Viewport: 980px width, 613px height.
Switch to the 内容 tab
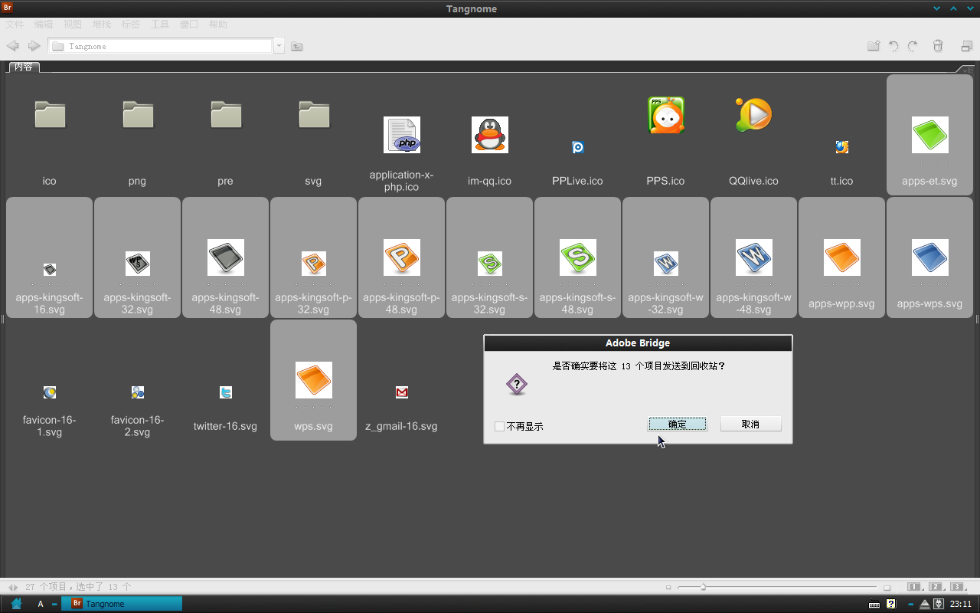[x=24, y=67]
